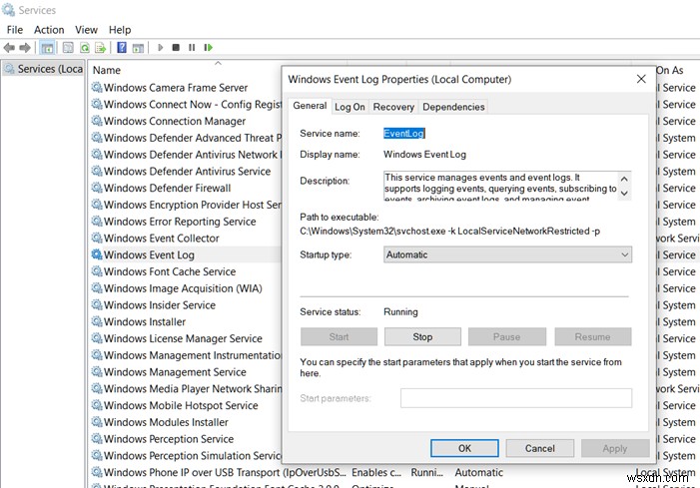
Task: Click the description text box
Action: click(x=500, y=186)
